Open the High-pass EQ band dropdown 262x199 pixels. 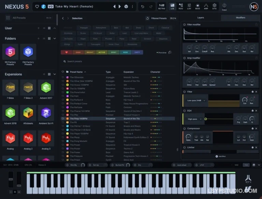tap(194, 119)
